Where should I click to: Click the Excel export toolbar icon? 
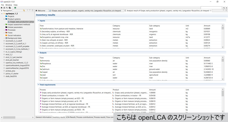(15, 8)
